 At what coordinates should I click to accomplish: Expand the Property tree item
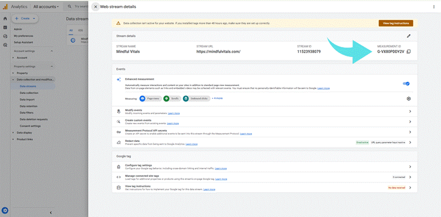point(13,73)
